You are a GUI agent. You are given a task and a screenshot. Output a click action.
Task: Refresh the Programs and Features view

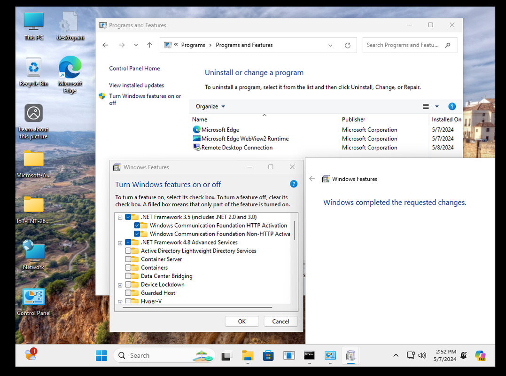(348, 45)
